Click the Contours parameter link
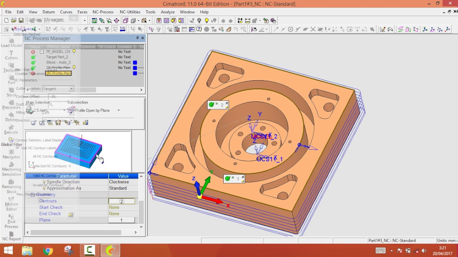This screenshot has width=458, height=257. tap(48, 201)
